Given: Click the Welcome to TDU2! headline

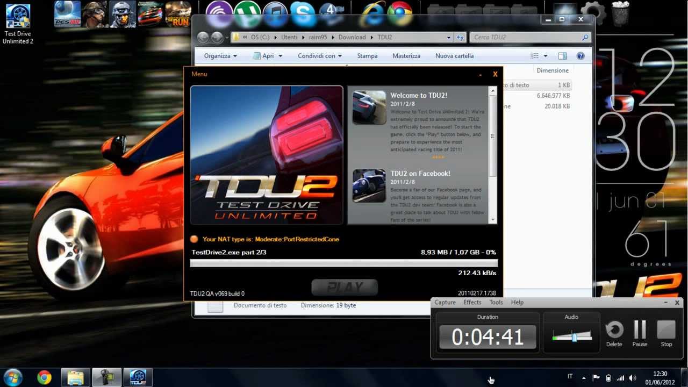Looking at the screenshot, I should (419, 96).
